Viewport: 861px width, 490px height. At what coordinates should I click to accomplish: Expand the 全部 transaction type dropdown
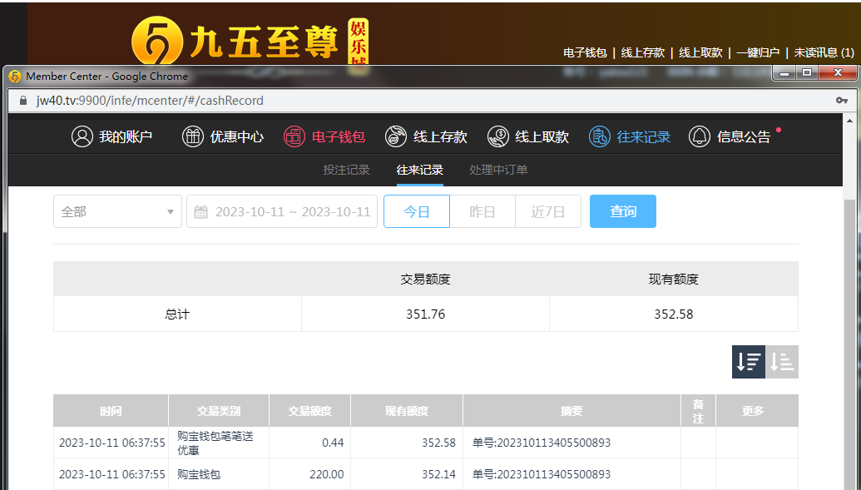point(117,211)
